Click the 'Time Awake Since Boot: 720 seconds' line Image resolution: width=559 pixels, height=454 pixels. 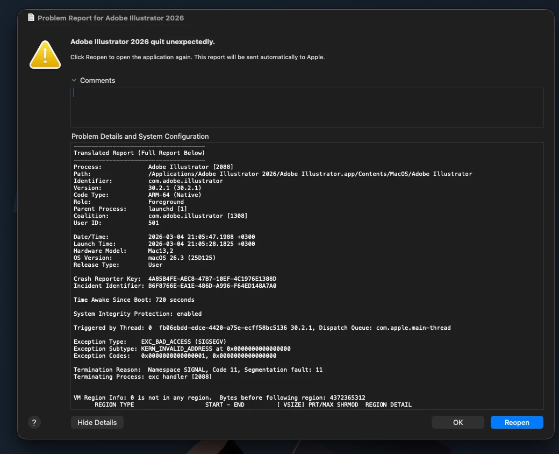click(134, 300)
